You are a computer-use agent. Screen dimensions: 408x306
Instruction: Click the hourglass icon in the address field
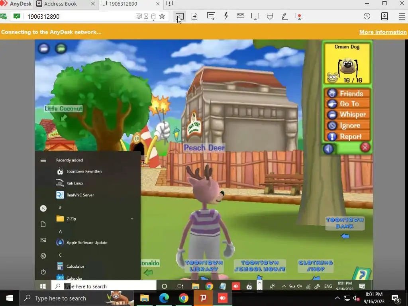coord(146,16)
